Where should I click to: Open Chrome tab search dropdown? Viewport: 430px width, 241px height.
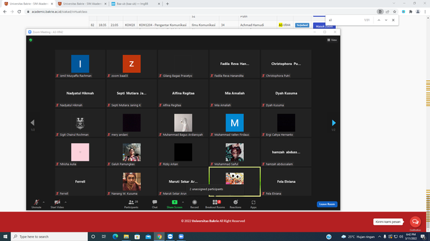[394, 3]
